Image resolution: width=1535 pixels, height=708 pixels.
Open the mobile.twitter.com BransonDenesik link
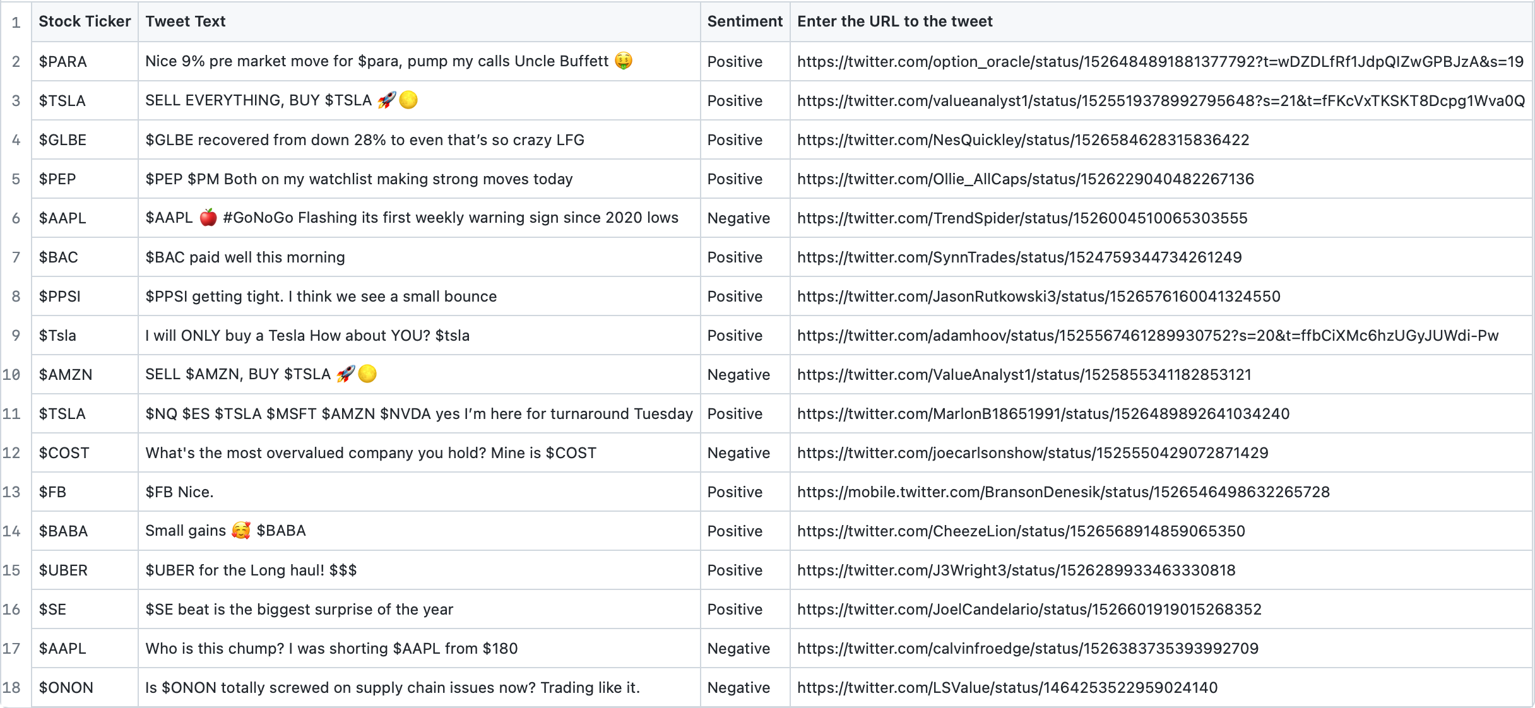coord(1063,492)
